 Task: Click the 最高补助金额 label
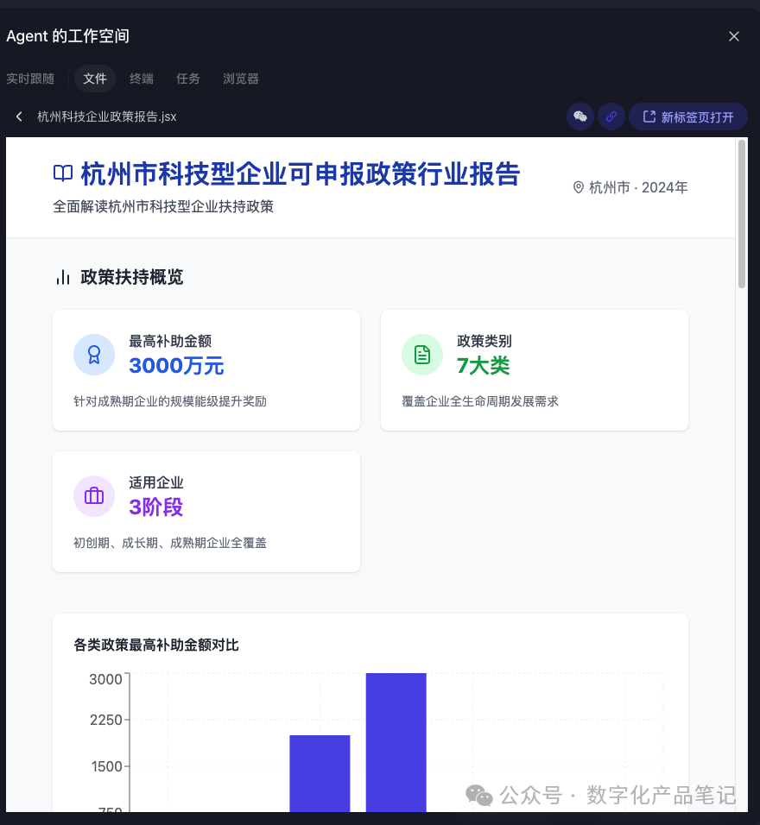click(x=170, y=341)
